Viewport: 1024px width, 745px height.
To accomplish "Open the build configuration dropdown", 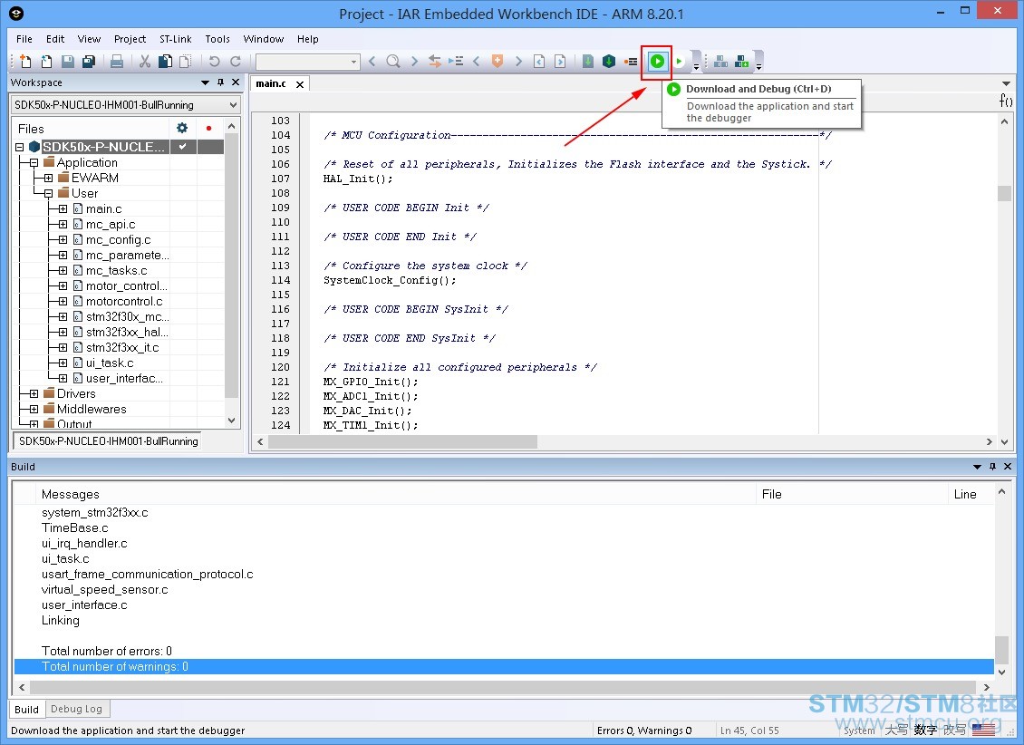I will [x=233, y=104].
